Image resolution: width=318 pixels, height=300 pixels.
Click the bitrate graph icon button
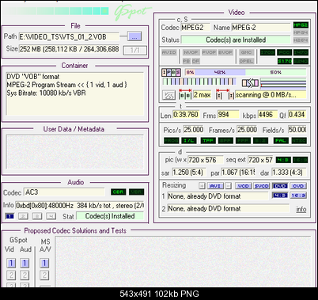point(168,95)
